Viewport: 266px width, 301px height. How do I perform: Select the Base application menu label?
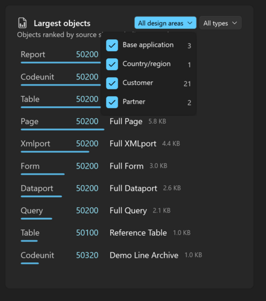click(x=148, y=45)
